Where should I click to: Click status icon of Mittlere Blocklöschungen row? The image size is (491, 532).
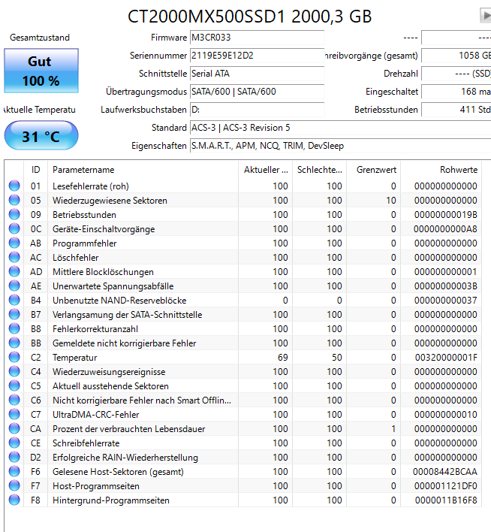click(x=14, y=271)
